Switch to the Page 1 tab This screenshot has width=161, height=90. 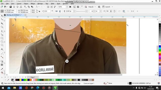coord(33,77)
